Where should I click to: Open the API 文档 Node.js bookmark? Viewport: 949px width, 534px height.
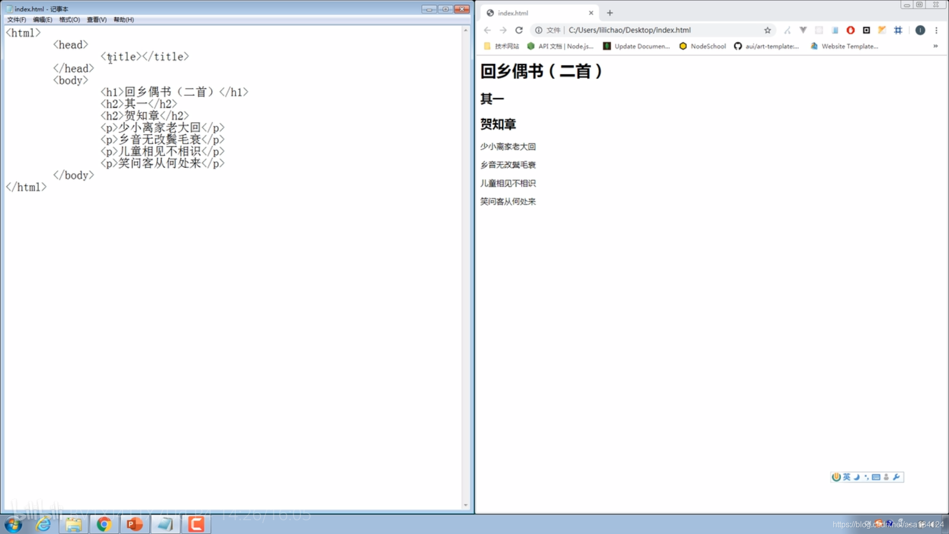560,46
